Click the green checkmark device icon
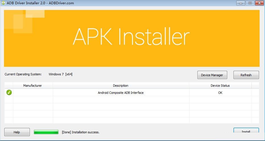The width and height of the screenshot is (265, 141). click(x=9, y=92)
